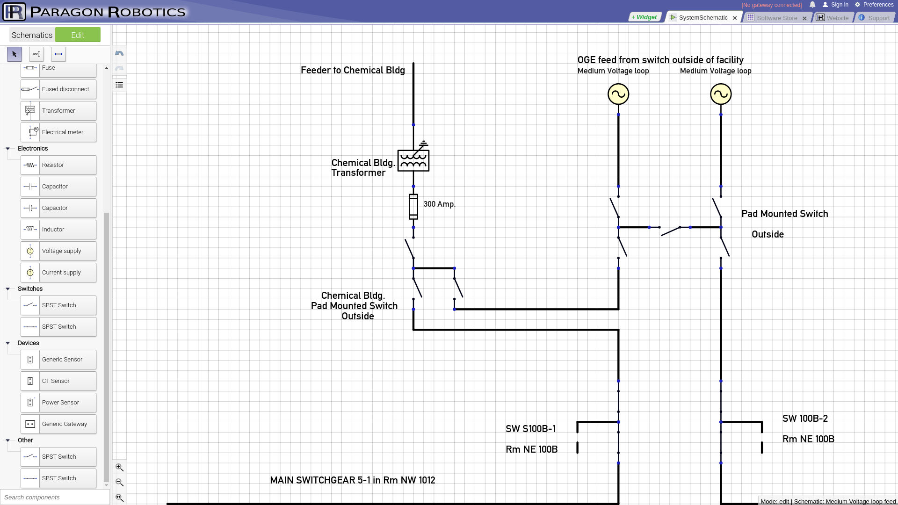Viewport: 898px width, 505px height.
Task: Click the status bar mode text
Action: click(x=828, y=501)
